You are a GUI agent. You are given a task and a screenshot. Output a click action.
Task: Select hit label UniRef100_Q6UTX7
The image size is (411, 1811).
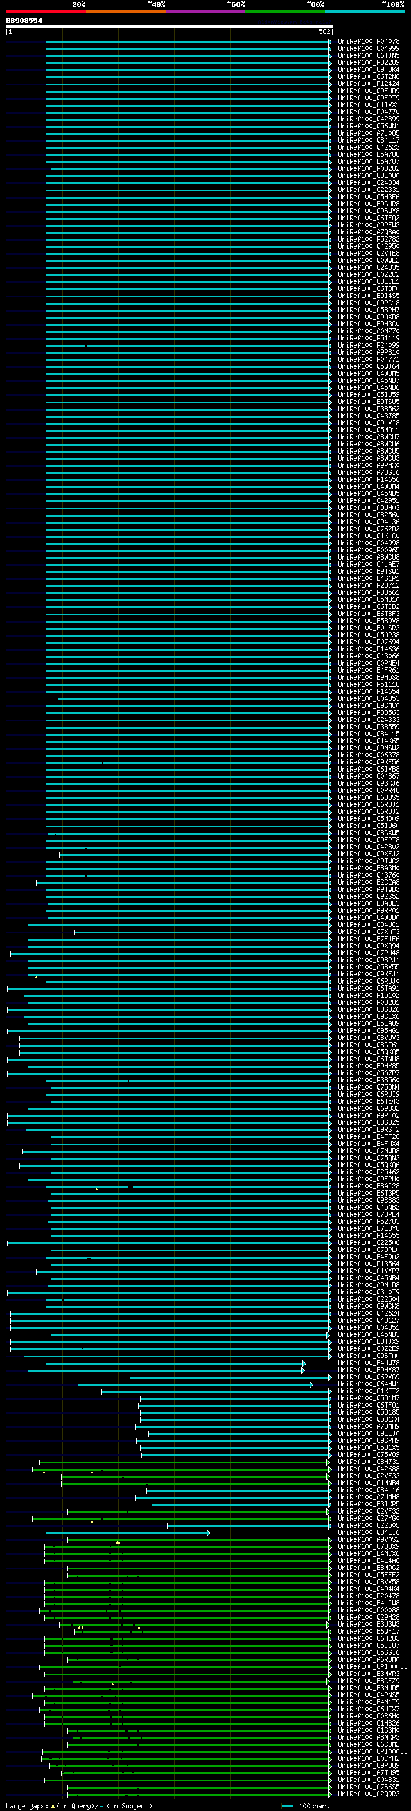pos(369,1709)
